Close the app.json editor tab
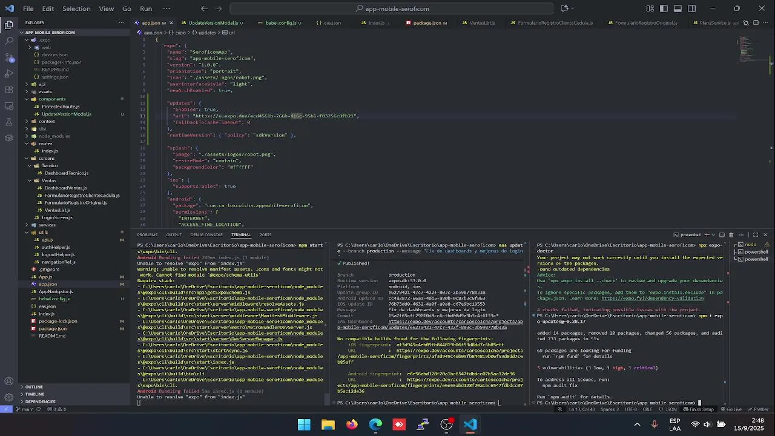Viewport: 775px width, 436px height. [171, 23]
